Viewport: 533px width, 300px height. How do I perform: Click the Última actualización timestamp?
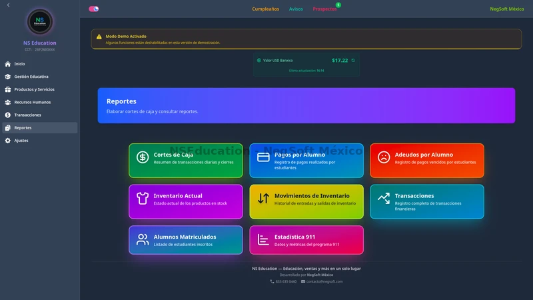(306, 71)
